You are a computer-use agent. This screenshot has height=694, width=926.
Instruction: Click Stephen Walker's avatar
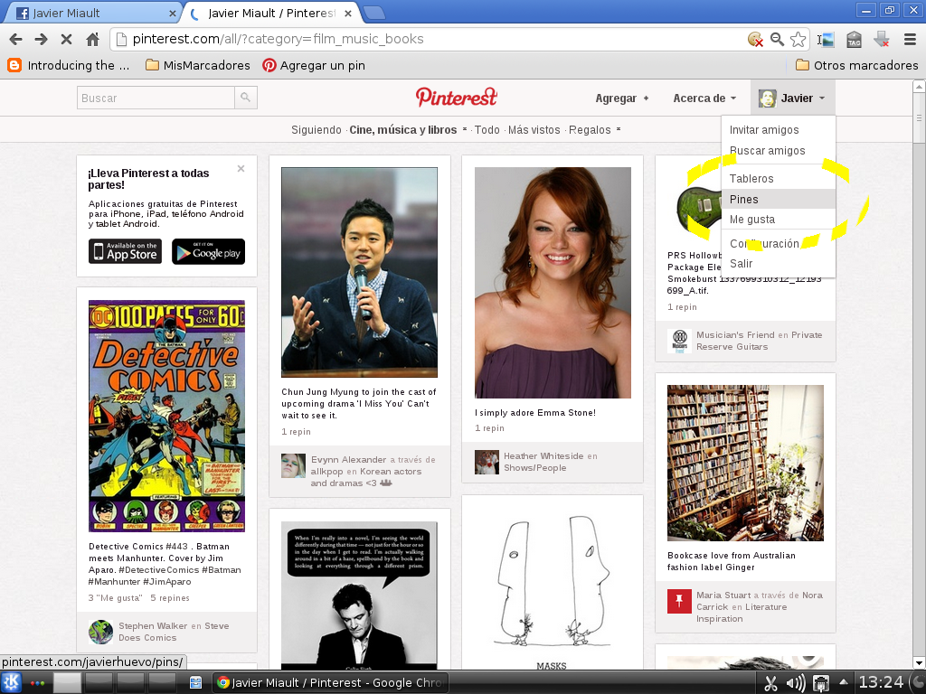[101, 632]
